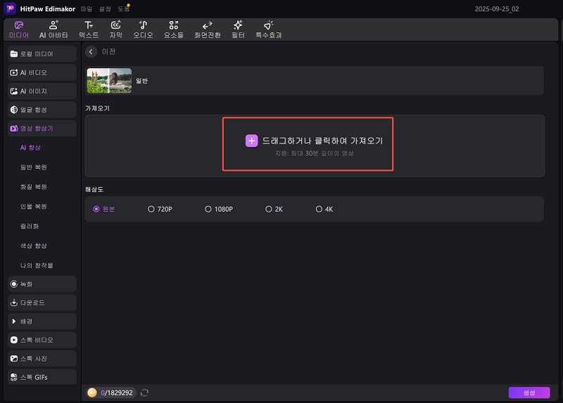This screenshot has height=403, width=563.
Task: Open the 설정 menu
Action: tap(105, 8)
